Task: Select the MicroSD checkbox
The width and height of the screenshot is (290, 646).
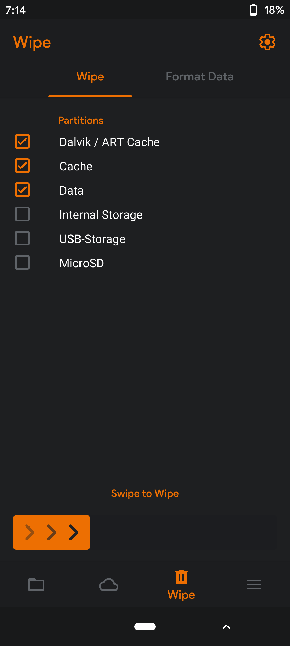Action: [x=22, y=263]
